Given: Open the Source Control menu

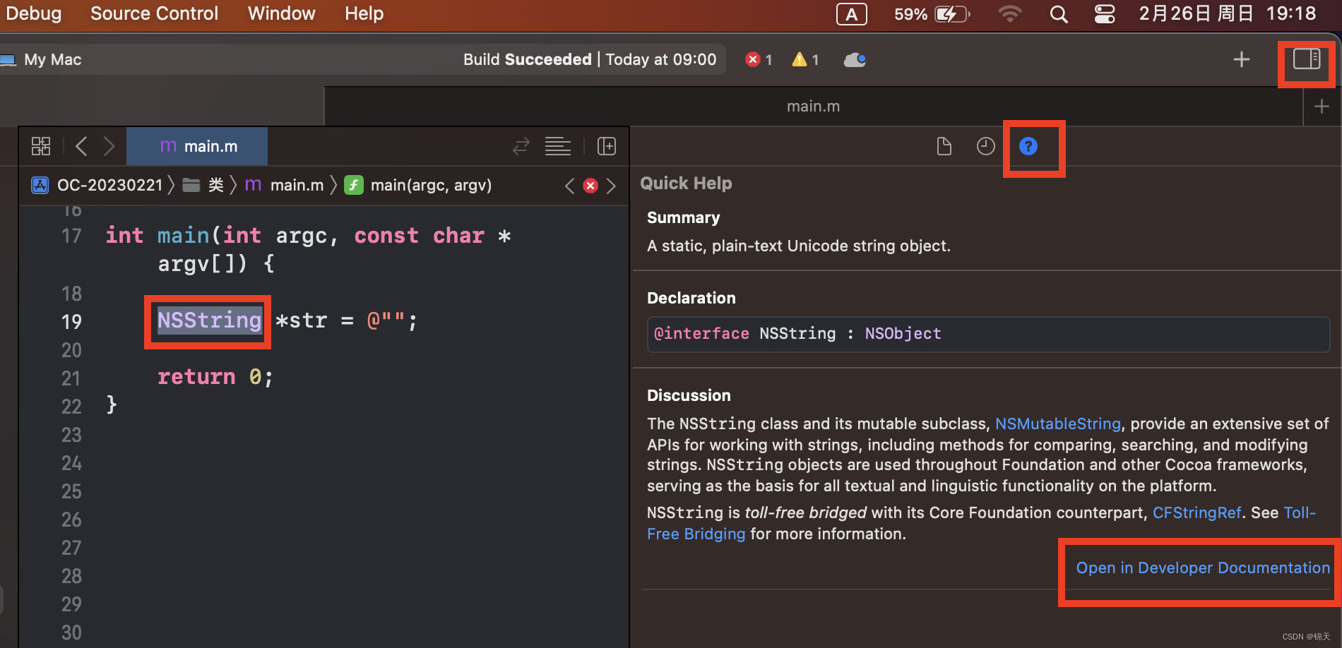Looking at the screenshot, I should pos(154,13).
